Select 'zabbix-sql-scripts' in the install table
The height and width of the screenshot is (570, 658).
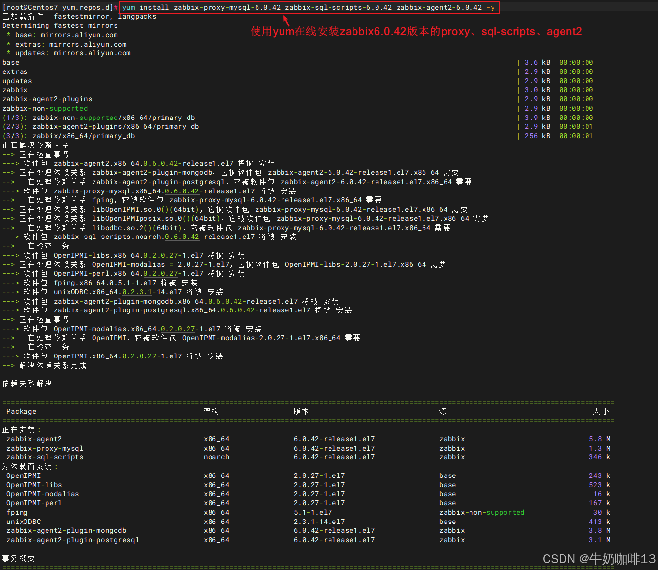(x=45, y=457)
